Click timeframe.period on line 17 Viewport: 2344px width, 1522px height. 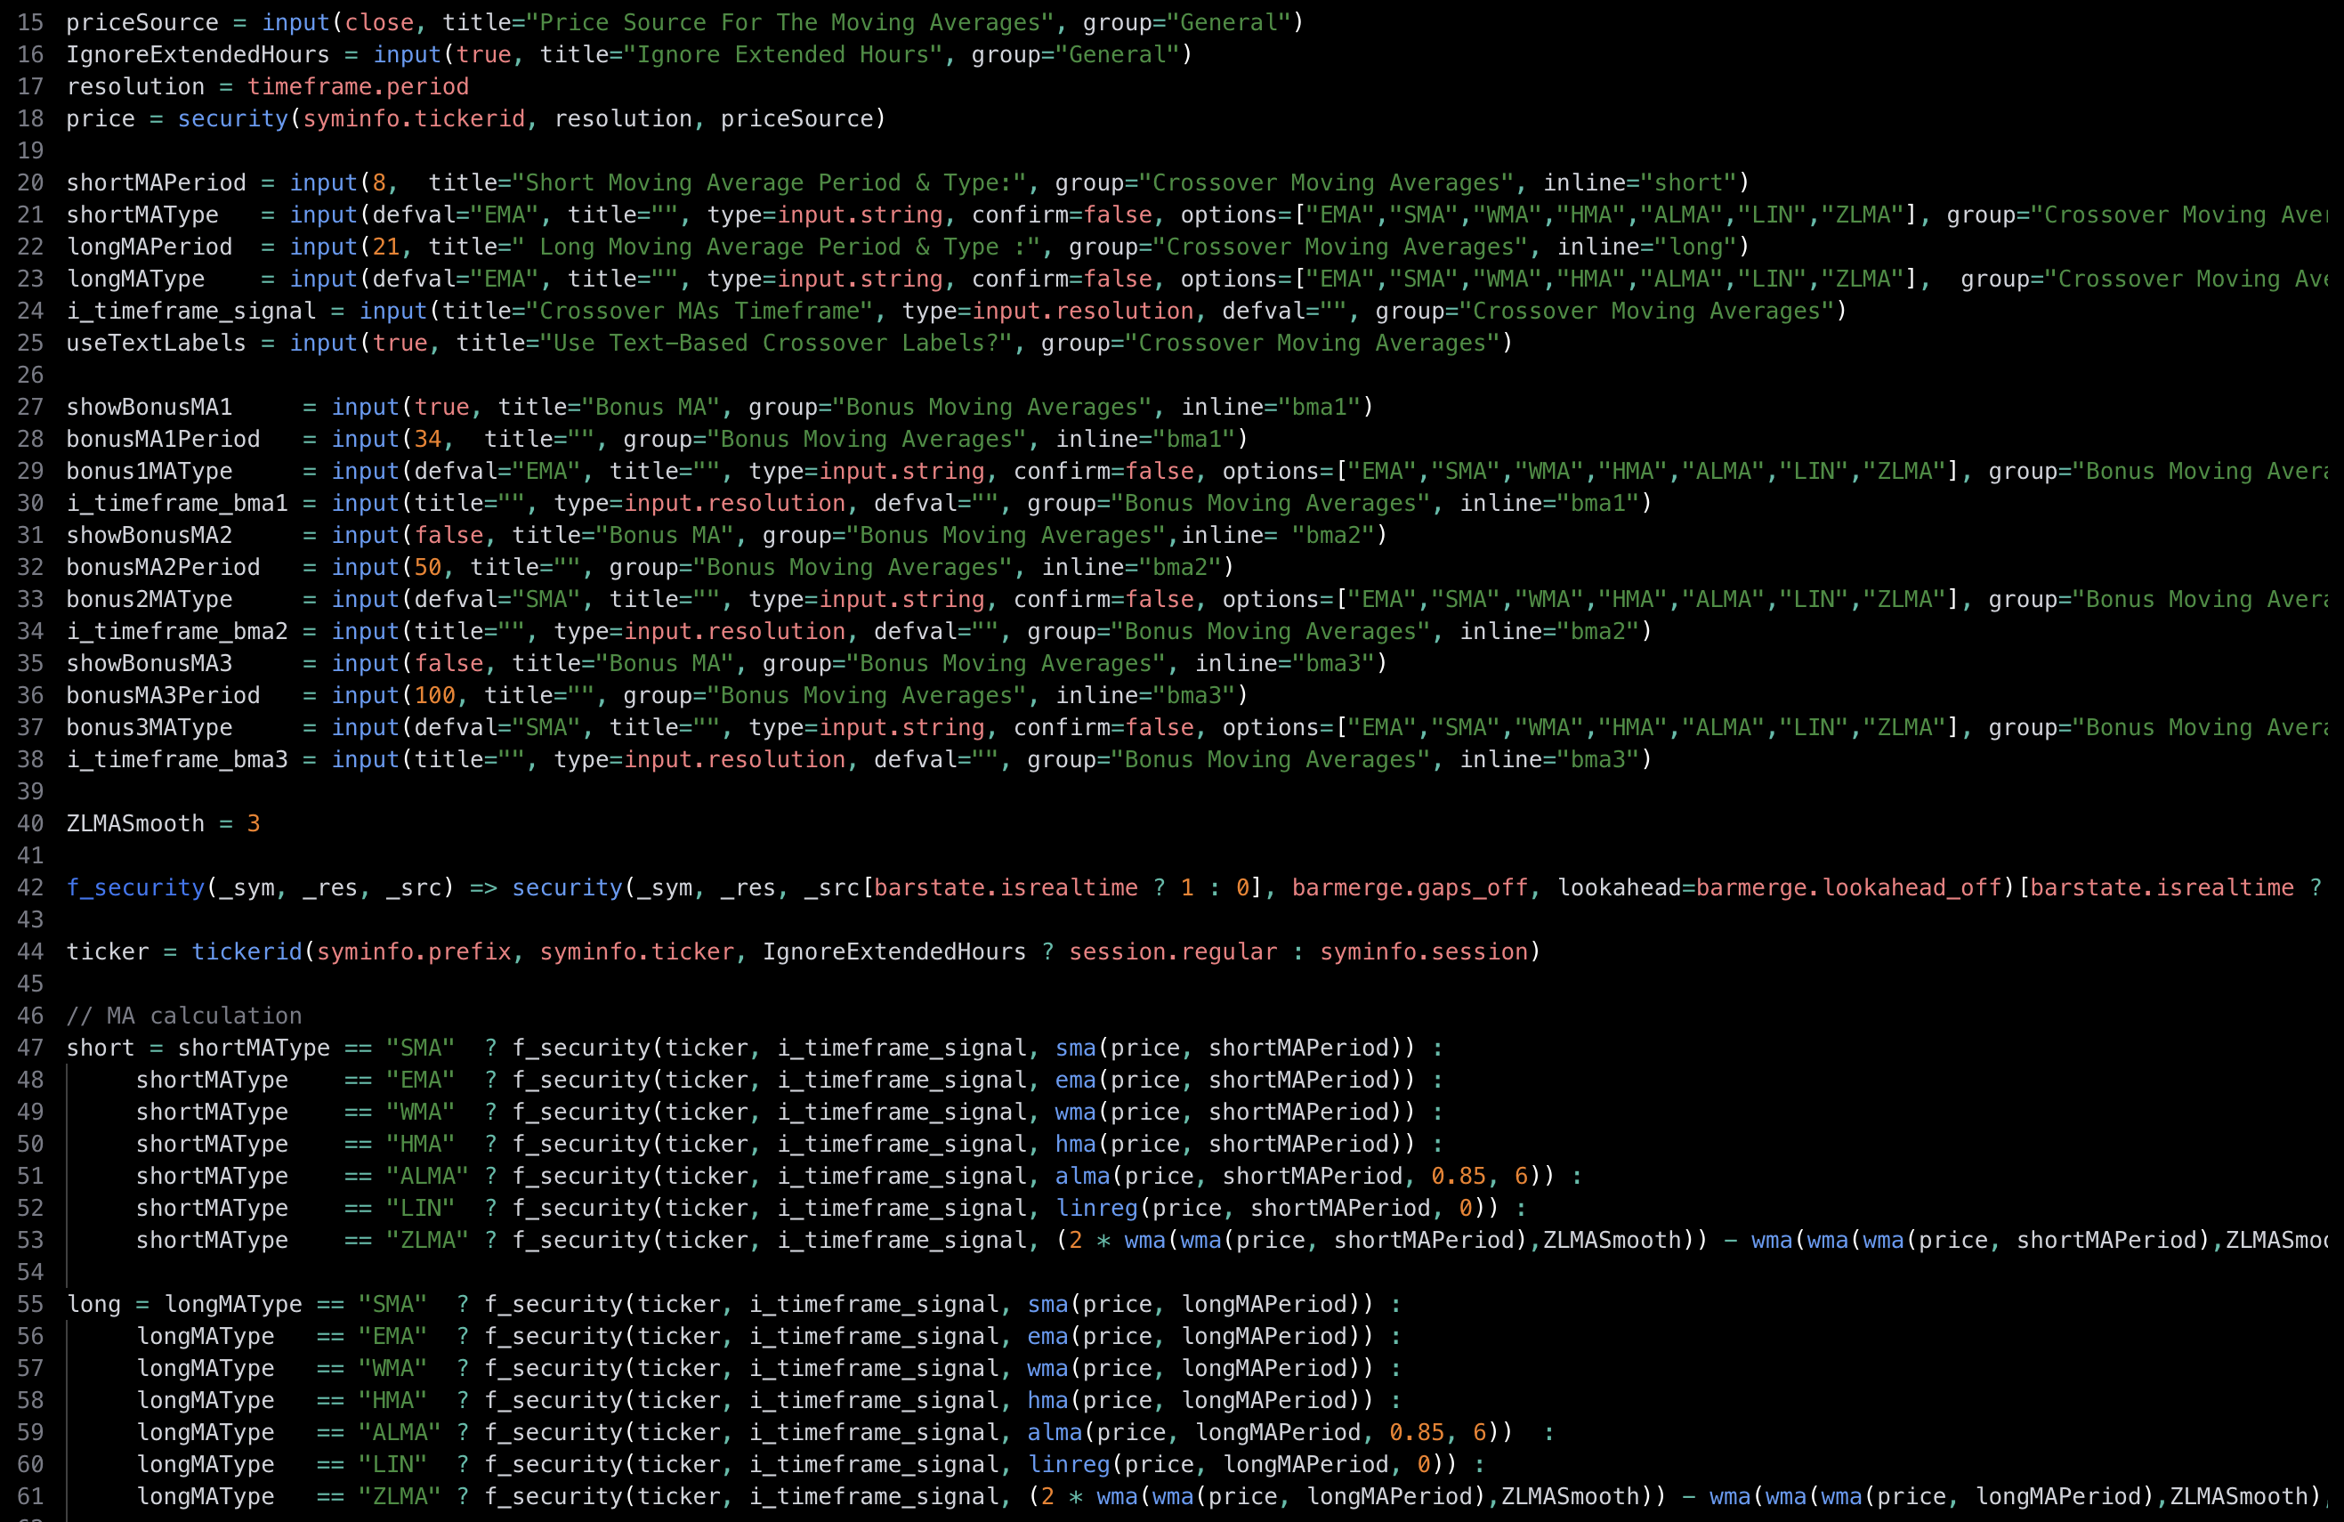pyautogui.click(x=359, y=86)
